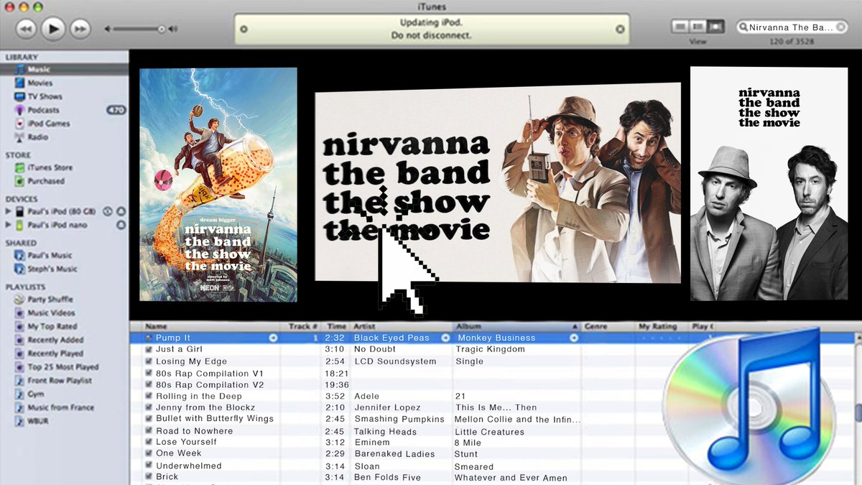862x485 pixels.
Task: Eject Paul's iPod nano
Action: [x=121, y=225]
